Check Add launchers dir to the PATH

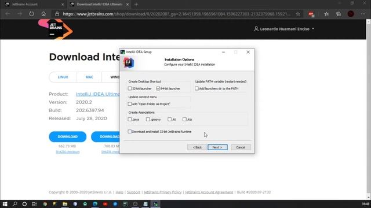click(197, 88)
